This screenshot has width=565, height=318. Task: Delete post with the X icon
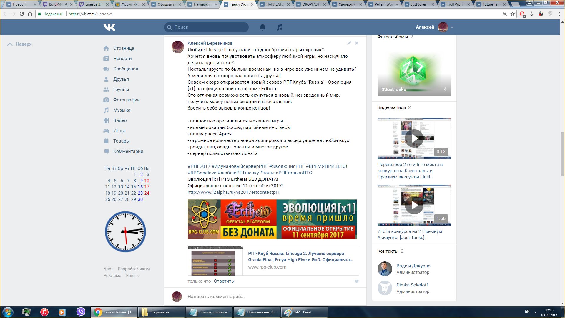(x=357, y=43)
